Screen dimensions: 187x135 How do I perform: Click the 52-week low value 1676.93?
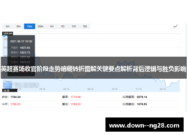pos(142,104)
